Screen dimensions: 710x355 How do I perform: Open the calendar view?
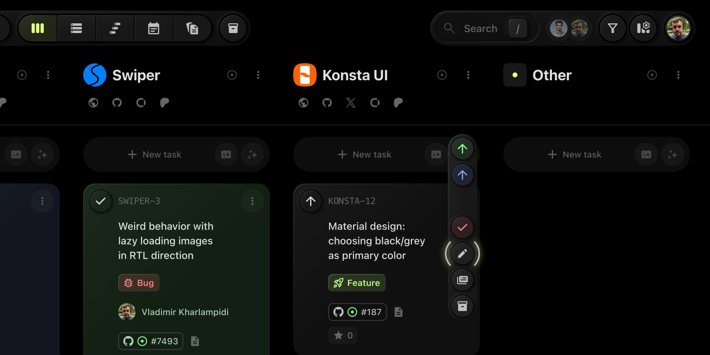pos(154,28)
